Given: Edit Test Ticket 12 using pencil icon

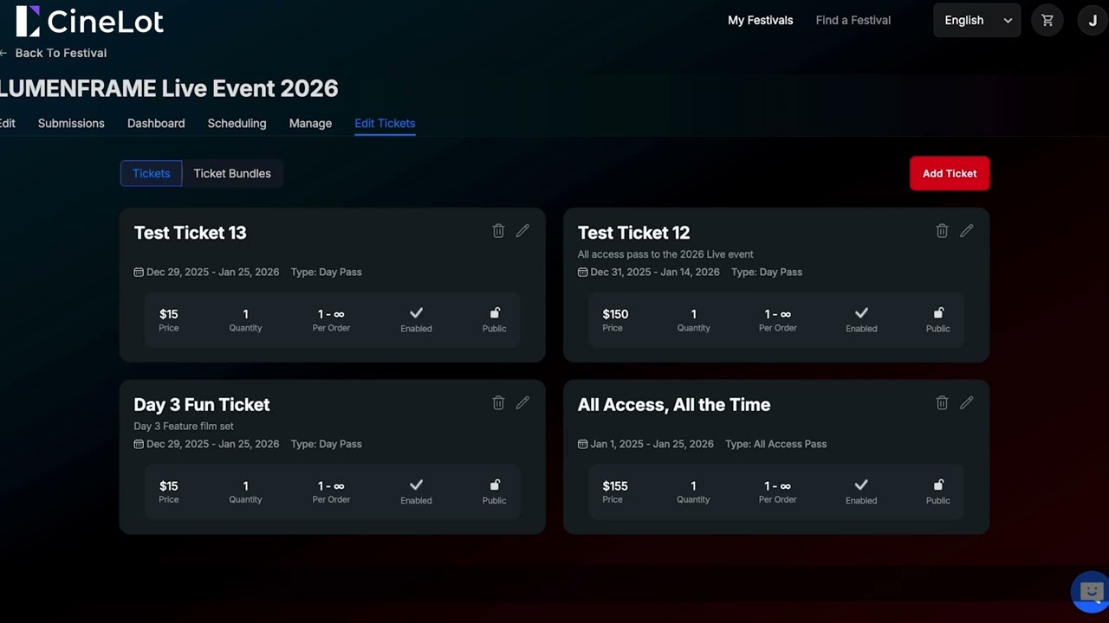Looking at the screenshot, I should (x=966, y=231).
